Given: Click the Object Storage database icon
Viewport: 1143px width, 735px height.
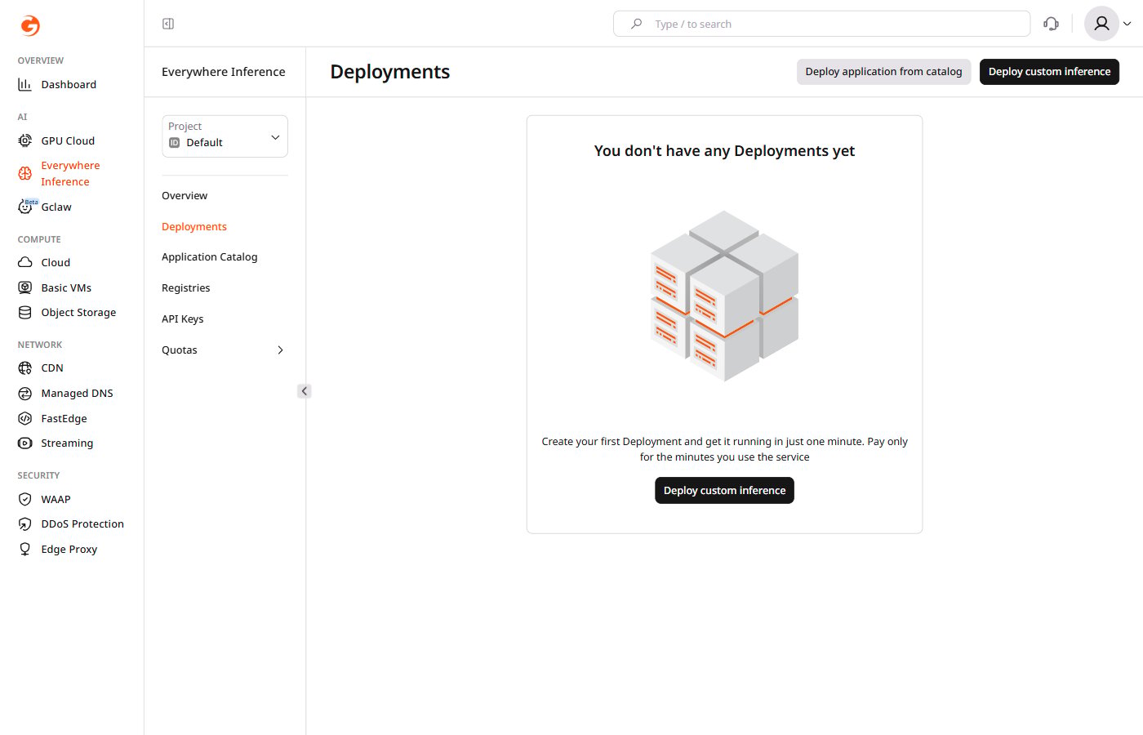Looking at the screenshot, I should tap(25, 312).
